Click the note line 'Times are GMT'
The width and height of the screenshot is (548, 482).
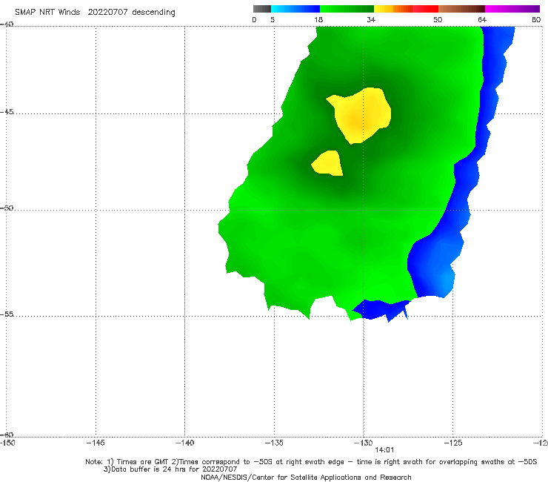click(x=143, y=462)
